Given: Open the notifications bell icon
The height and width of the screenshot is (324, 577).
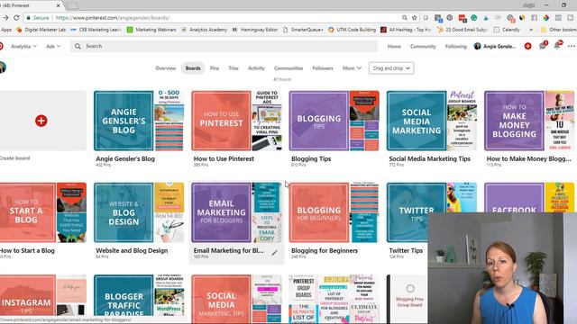Looking at the screenshot, I should click(557, 46).
